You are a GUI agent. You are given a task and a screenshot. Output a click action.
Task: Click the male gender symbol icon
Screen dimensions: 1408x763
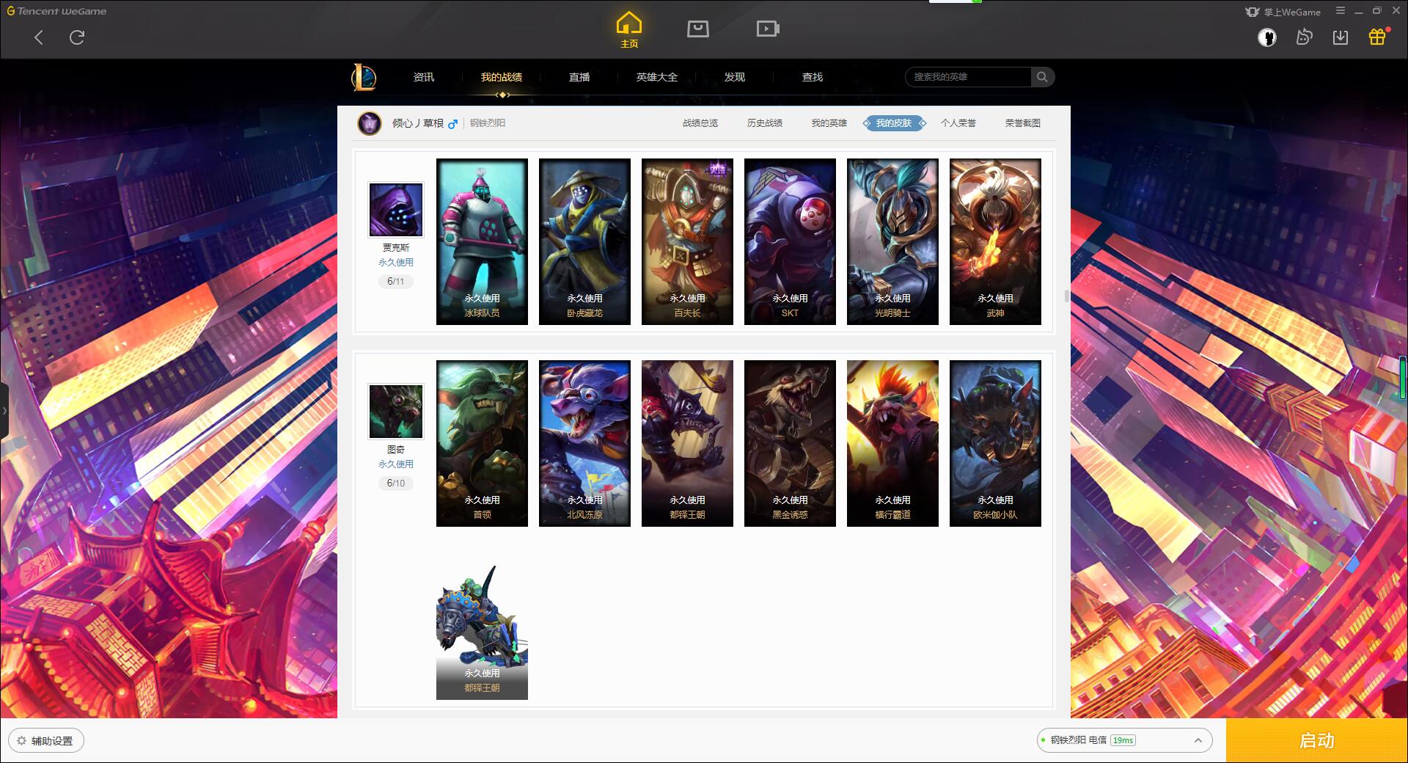coord(452,124)
